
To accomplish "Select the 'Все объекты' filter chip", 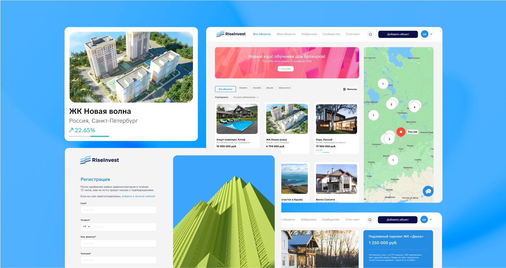I will click(226, 89).
